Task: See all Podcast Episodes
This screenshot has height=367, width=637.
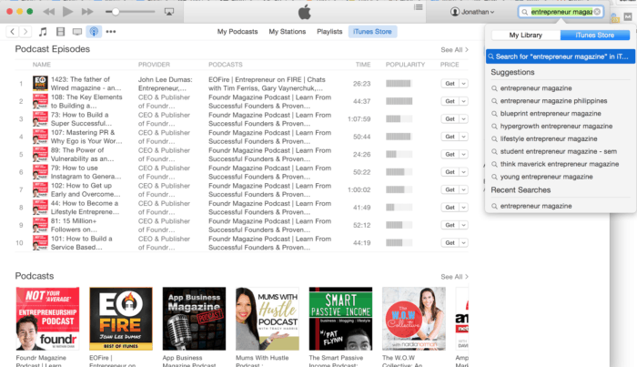Action: (x=455, y=49)
